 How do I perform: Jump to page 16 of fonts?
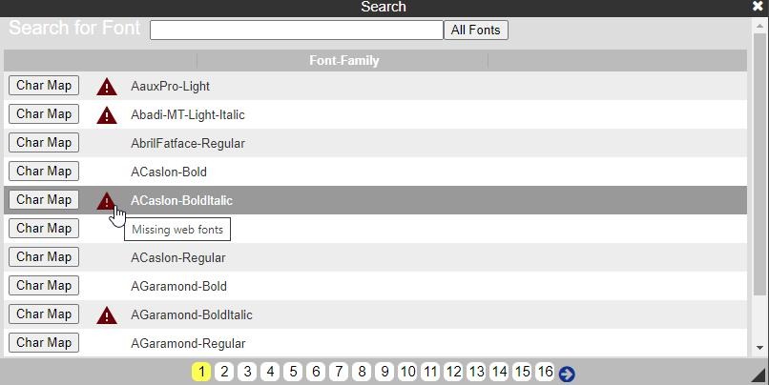tap(545, 372)
